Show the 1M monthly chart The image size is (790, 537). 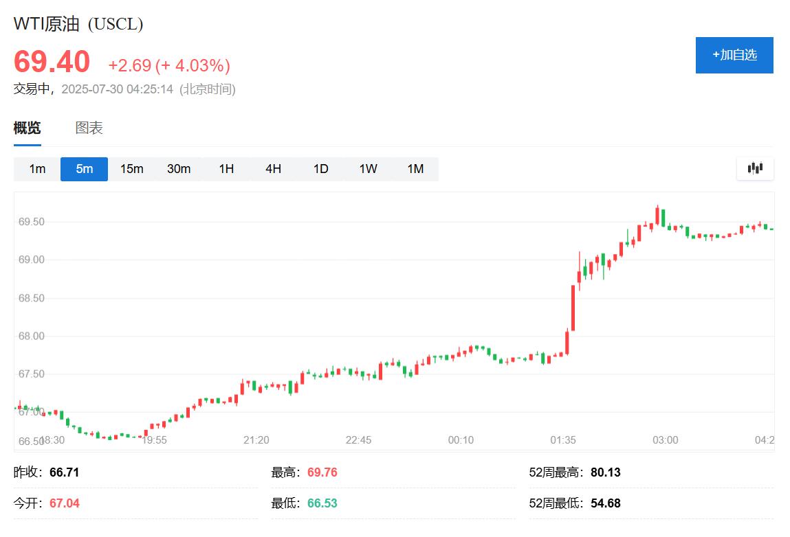415,169
